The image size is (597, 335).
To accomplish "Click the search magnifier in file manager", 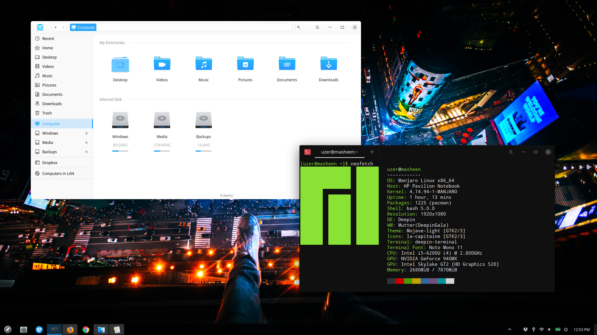I will click(x=298, y=27).
